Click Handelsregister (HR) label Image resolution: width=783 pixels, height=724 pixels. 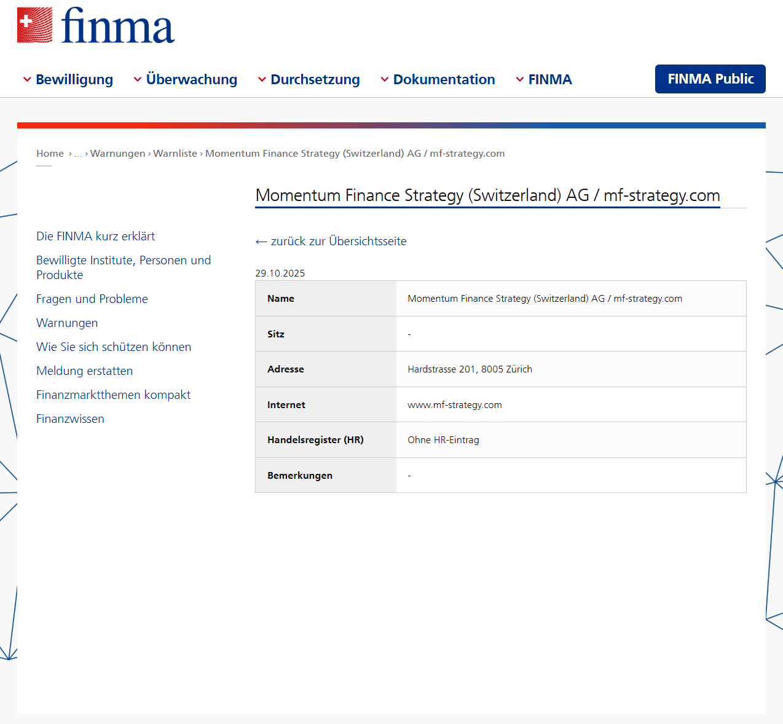pos(315,440)
